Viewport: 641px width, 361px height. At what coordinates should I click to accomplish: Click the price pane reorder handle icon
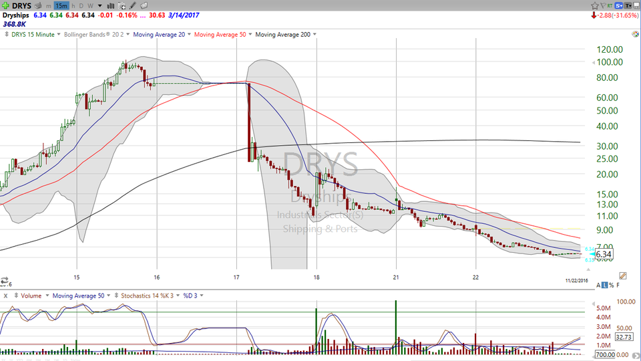(7, 34)
